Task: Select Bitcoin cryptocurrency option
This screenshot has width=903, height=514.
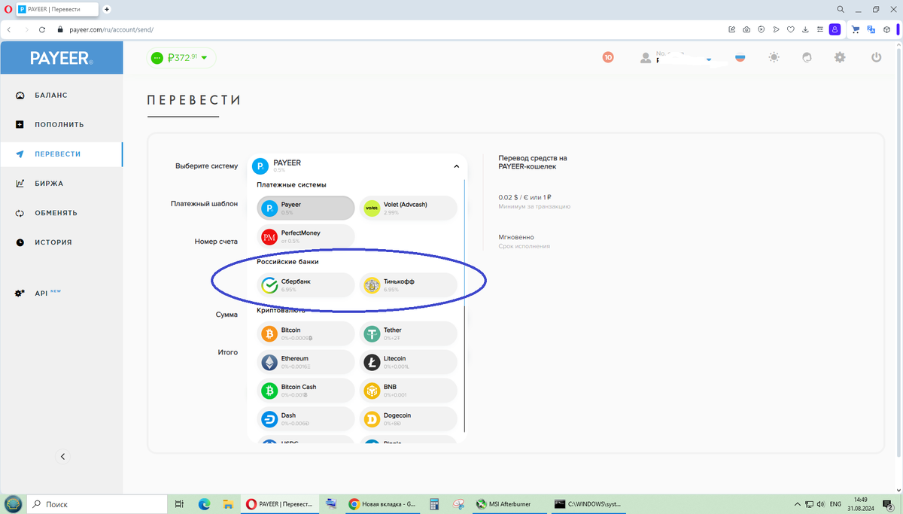Action: click(306, 333)
